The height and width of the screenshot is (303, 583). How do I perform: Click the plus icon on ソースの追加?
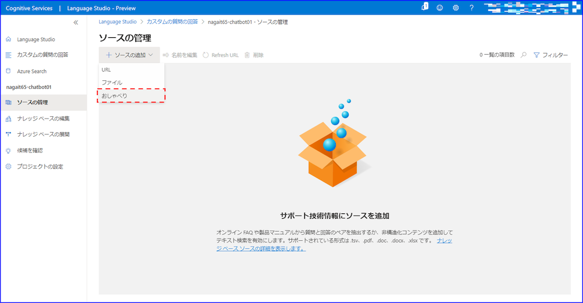click(x=108, y=55)
